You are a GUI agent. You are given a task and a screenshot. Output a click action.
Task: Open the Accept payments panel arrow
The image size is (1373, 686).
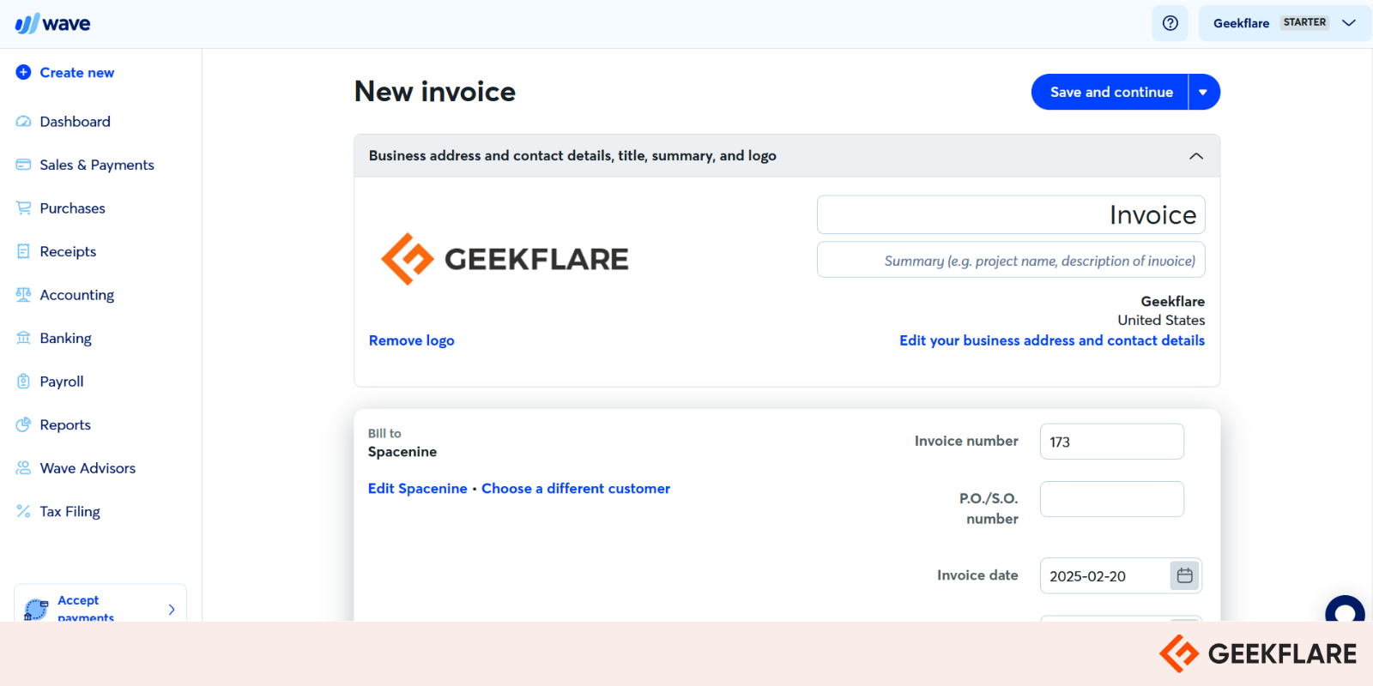pos(172,609)
